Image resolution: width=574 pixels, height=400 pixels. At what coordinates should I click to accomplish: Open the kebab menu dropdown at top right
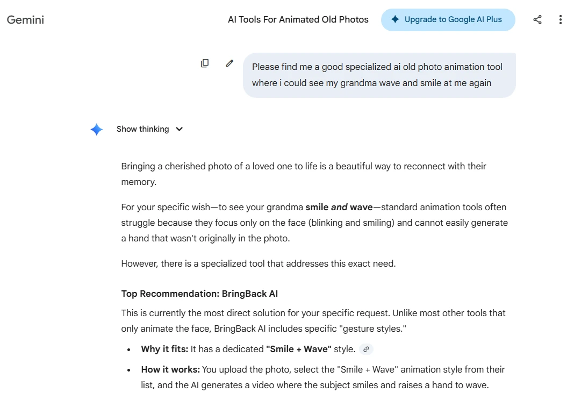[x=561, y=19]
